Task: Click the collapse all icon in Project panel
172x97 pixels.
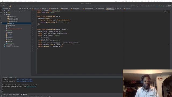Action: (25, 9)
